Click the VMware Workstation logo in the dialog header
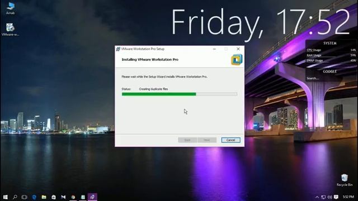The height and width of the screenshot is (201, 358). pos(237,60)
